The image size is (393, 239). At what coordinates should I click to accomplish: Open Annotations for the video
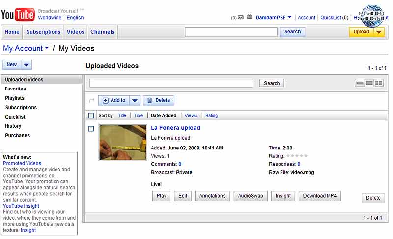[212, 196]
